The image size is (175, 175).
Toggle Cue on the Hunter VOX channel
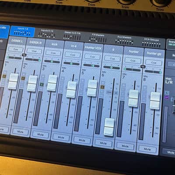click(92, 56)
